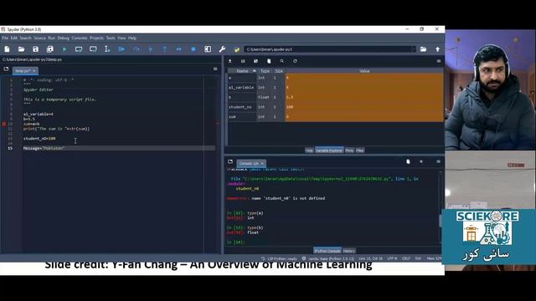The width and height of the screenshot is (536, 301).
Task: Open file using the folder toolbar icon
Action: click(x=21, y=49)
